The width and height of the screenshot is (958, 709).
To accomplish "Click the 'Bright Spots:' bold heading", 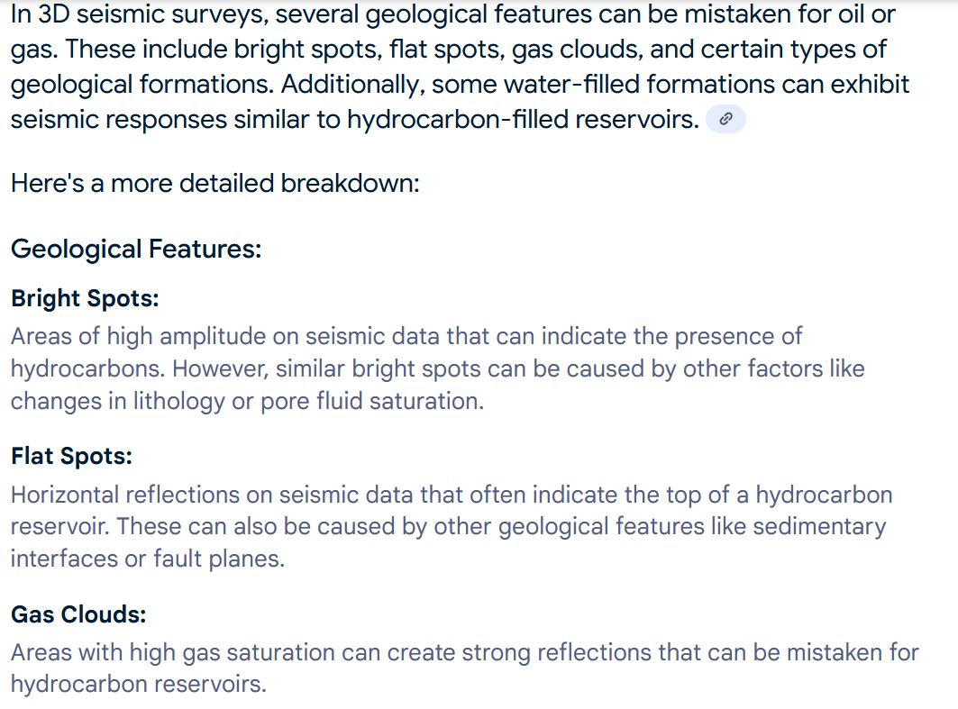I will (x=85, y=298).
